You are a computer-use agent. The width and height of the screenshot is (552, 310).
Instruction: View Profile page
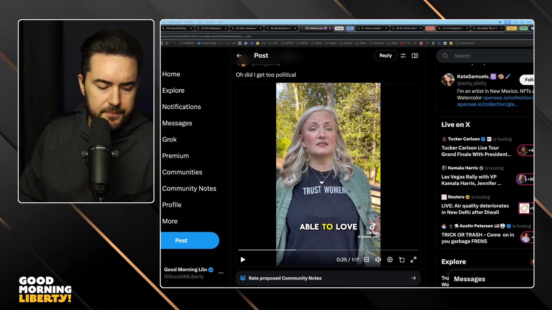point(172,205)
